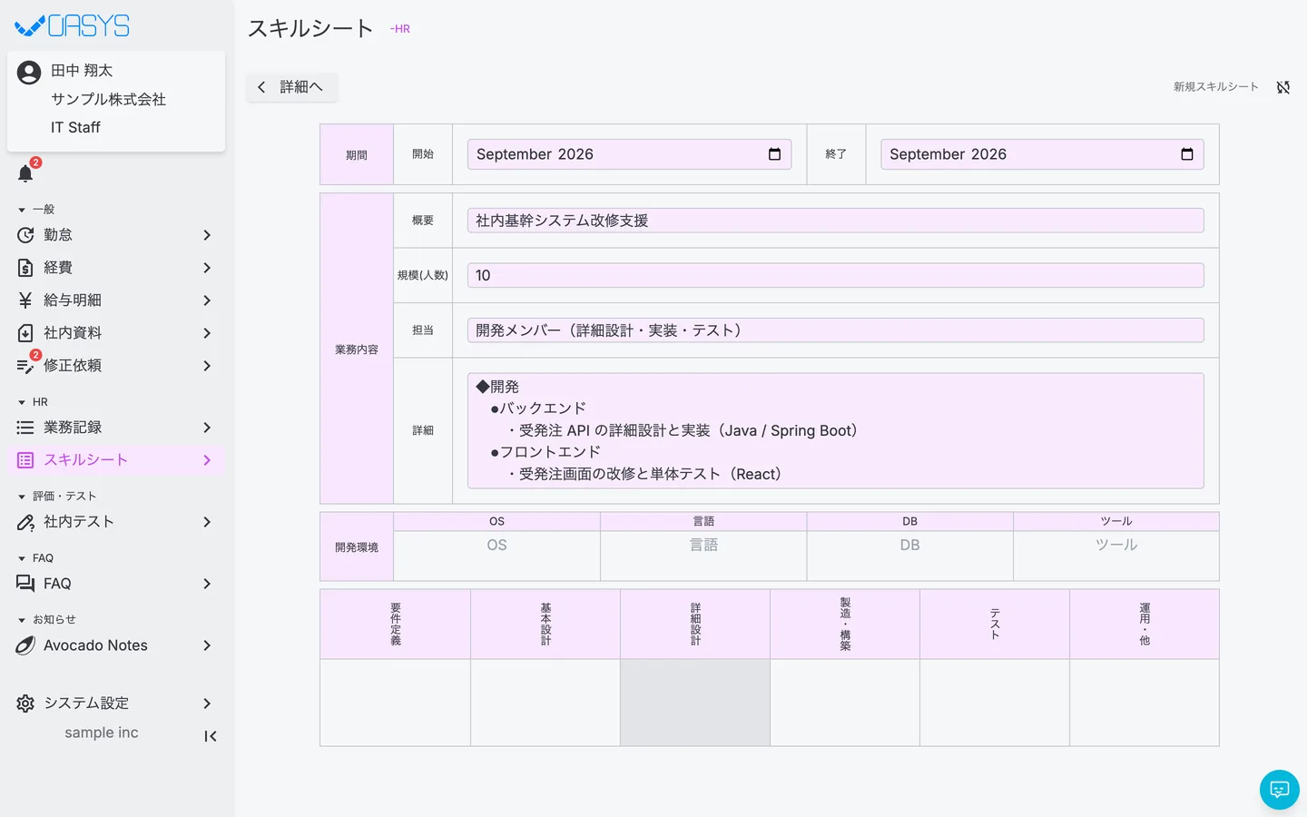
Task: Toggle the 製造・構築 phase cell
Action: 845,703
